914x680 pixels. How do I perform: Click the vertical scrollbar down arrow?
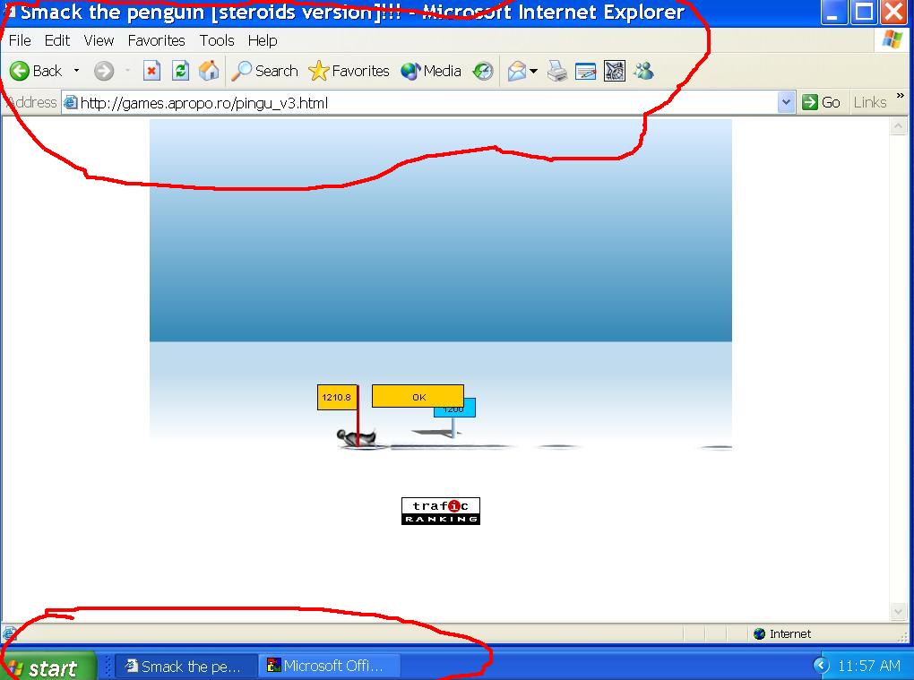tap(898, 611)
